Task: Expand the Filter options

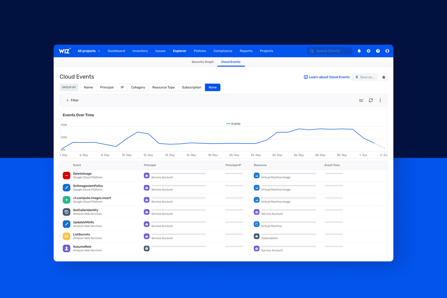Action: tap(72, 100)
